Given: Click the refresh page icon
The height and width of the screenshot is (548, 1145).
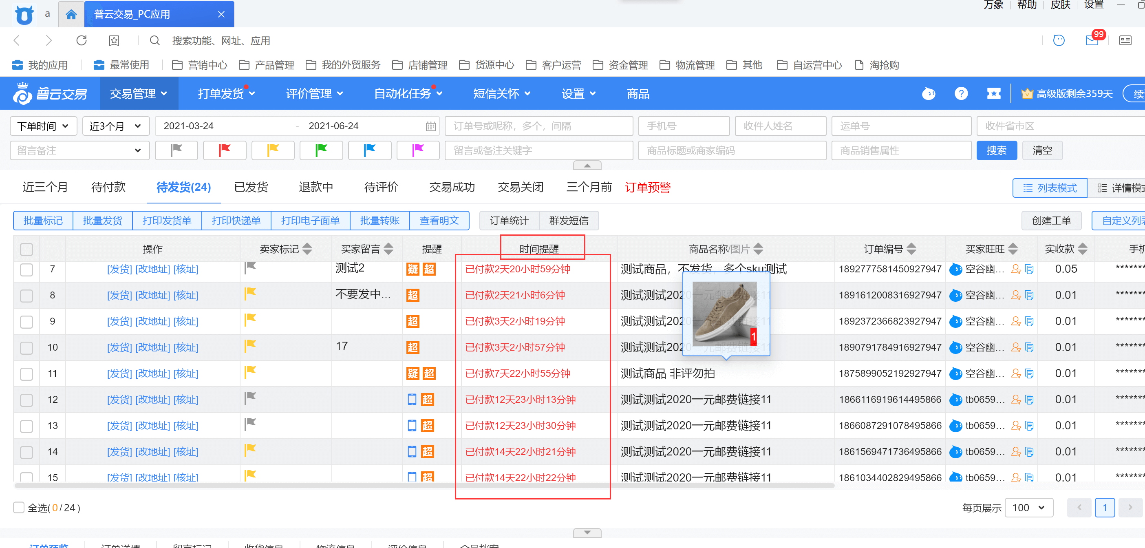Looking at the screenshot, I should coord(82,40).
